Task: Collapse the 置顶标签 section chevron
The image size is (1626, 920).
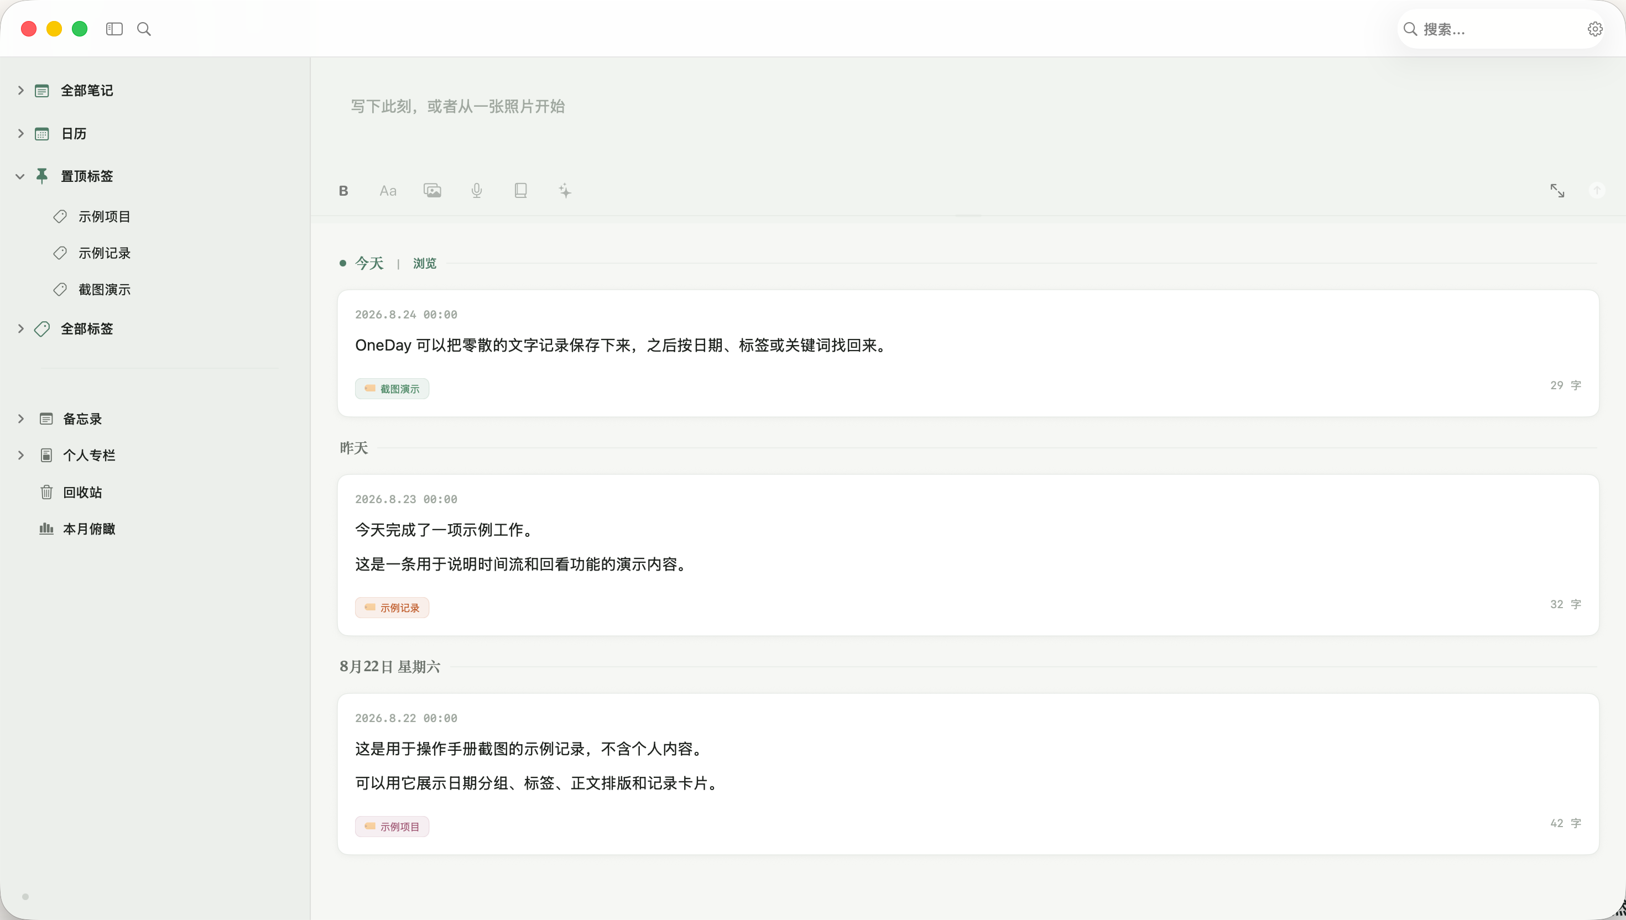Action: click(20, 176)
